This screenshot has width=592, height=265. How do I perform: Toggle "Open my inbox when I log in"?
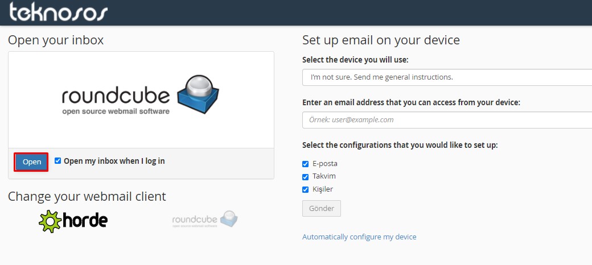coord(57,160)
